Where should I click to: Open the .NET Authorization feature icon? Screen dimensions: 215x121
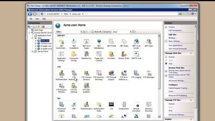[61, 44]
